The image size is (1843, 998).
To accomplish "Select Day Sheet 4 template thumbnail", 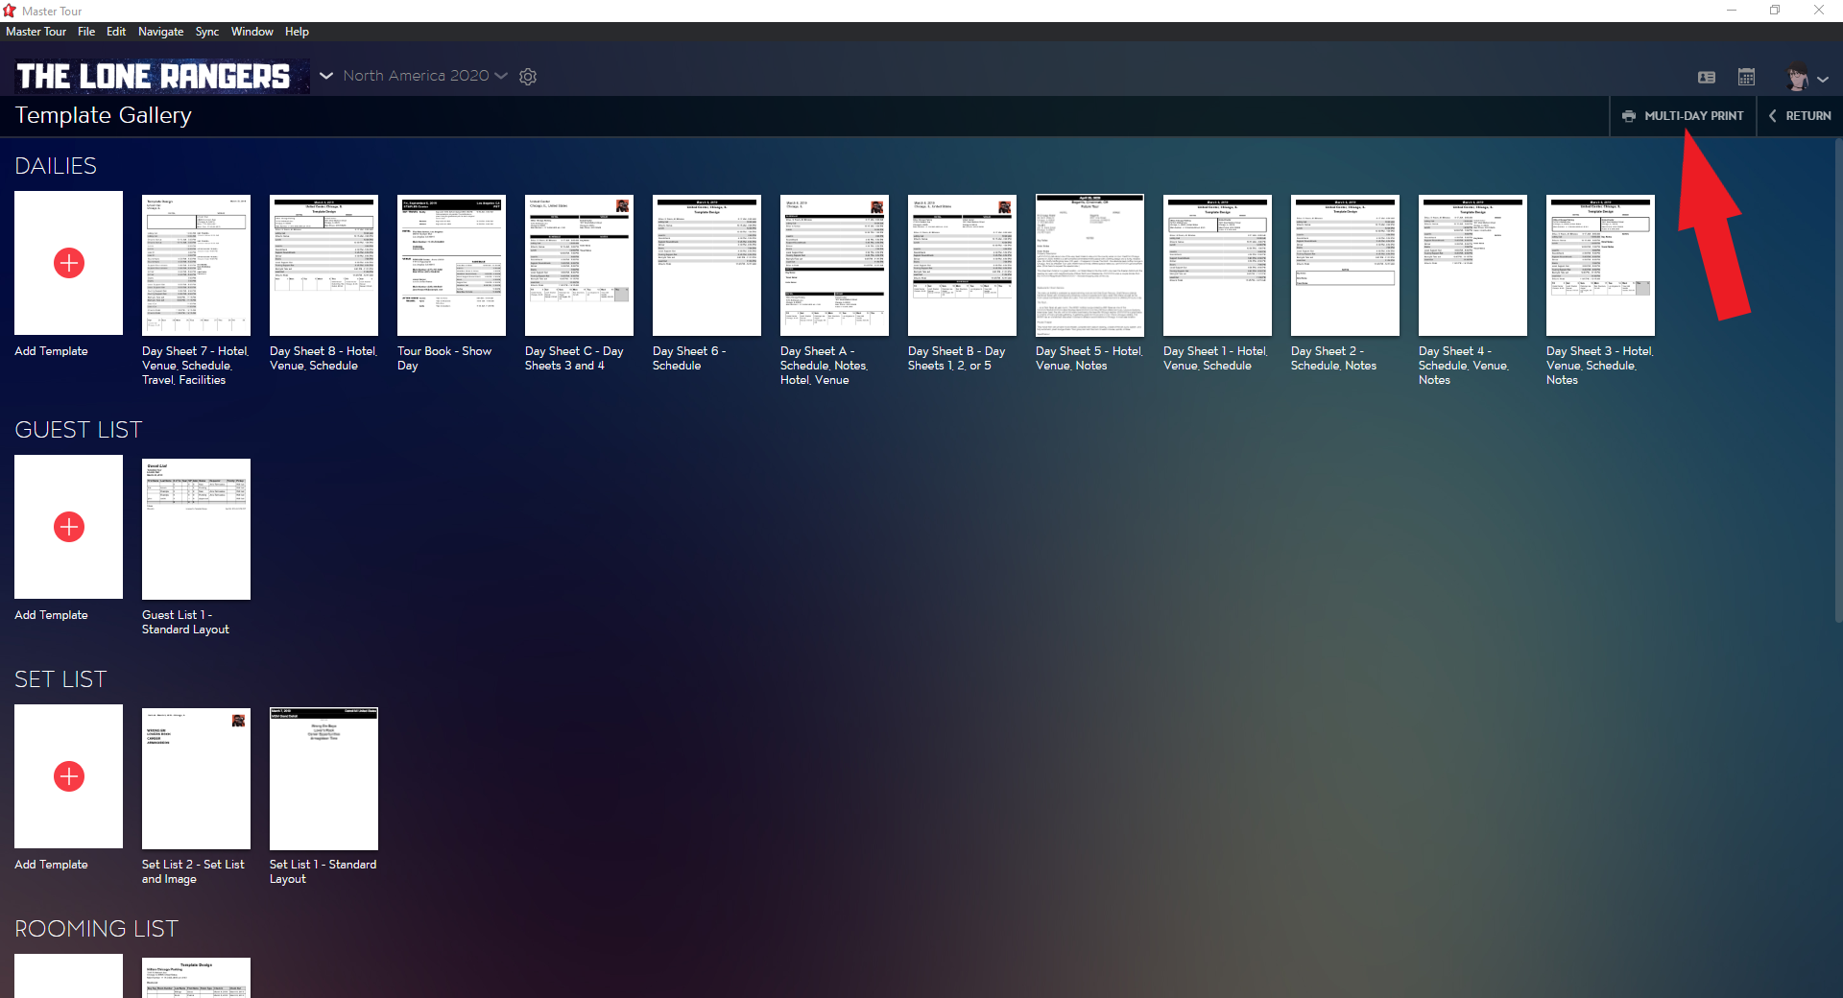I will click(1472, 265).
